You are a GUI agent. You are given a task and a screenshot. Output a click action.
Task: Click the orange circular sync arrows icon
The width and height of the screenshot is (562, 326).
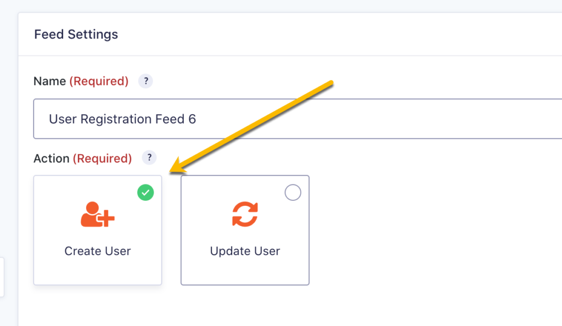tap(245, 214)
